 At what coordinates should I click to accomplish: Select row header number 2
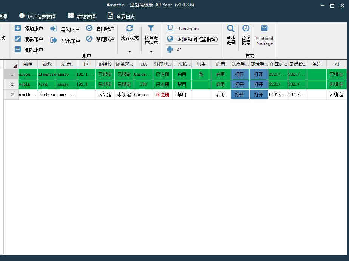pos(11,84)
